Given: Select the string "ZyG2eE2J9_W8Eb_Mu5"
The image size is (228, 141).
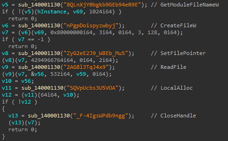Looking at the screenshot, I should pyautogui.click(x=96, y=53).
